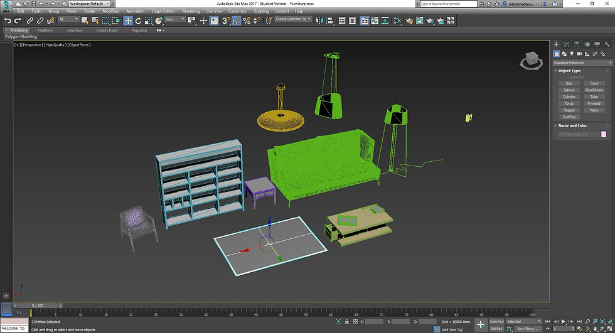The height and width of the screenshot is (333, 615).
Task: Open the Modifiers menu
Action: pyautogui.click(x=110, y=11)
